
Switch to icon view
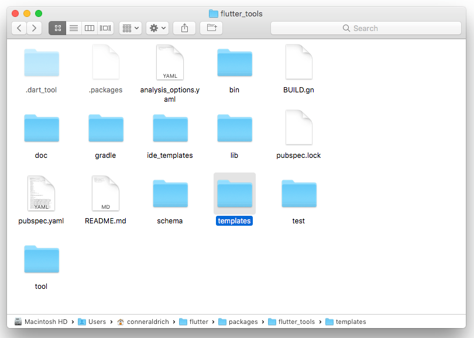[x=57, y=28]
